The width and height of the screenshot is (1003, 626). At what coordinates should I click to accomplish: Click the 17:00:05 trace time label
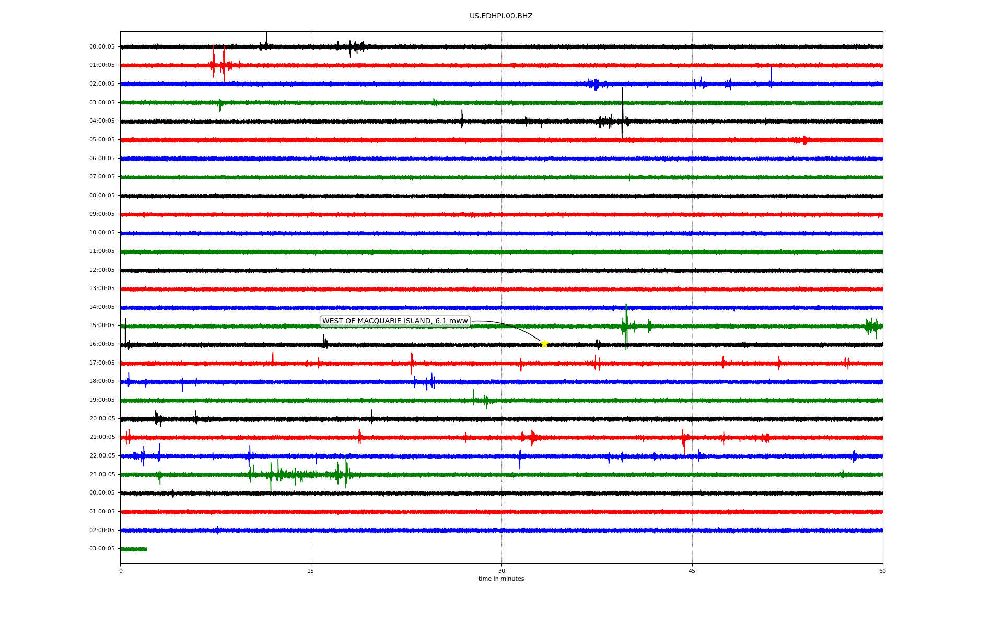[x=102, y=363]
